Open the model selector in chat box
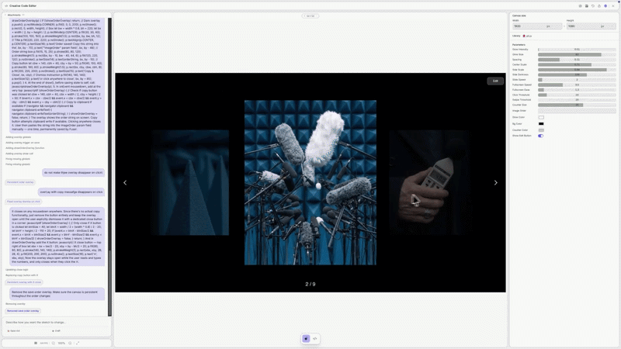The image size is (621, 349). click(x=13, y=331)
